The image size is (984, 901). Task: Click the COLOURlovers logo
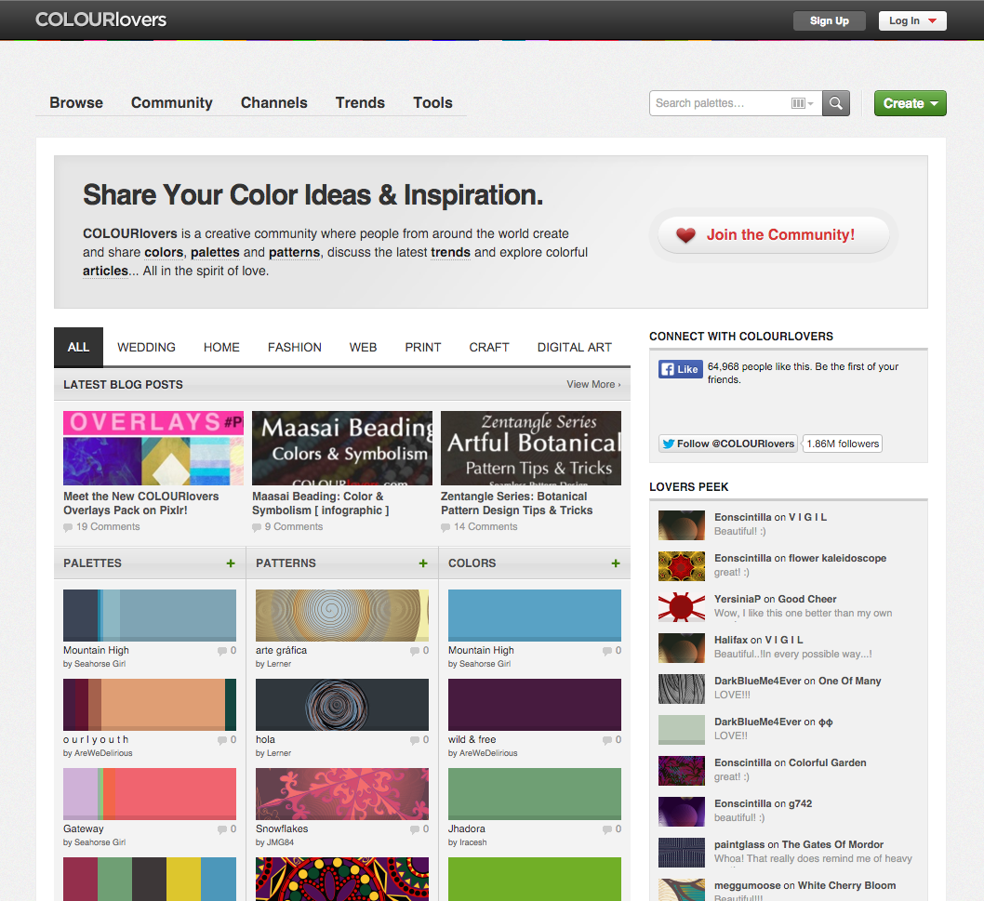tap(100, 20)
